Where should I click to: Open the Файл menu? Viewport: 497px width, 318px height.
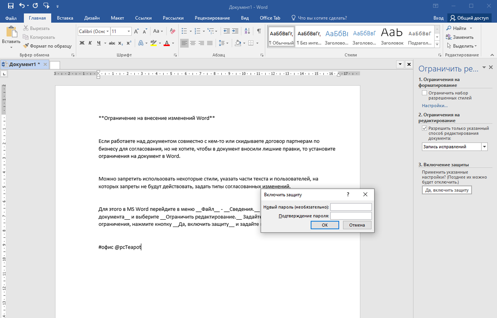11,18
